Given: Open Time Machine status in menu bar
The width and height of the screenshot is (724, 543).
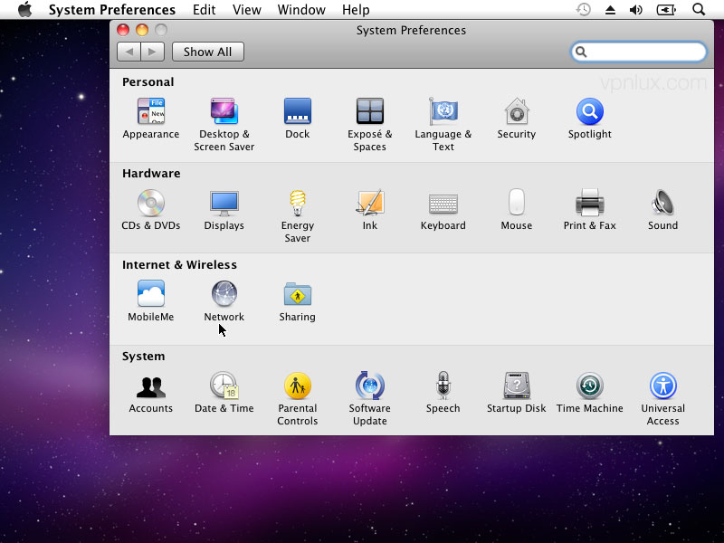Looking at the screenshot, I should pyautogui.click(x=584, y=9).
